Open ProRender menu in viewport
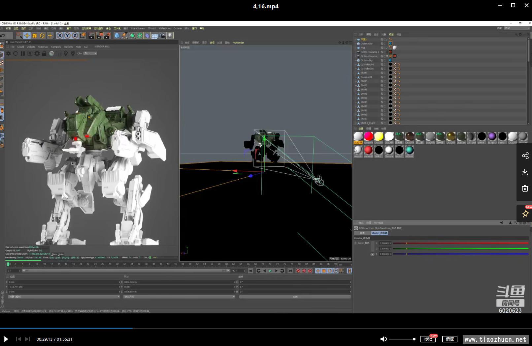Viewport: 532px width, 346px height. coord(238,43)
